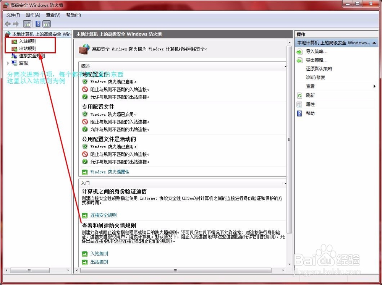The image size is (382, 285).
Task: Click the 属性 properties icon
Action: point(299,105)
